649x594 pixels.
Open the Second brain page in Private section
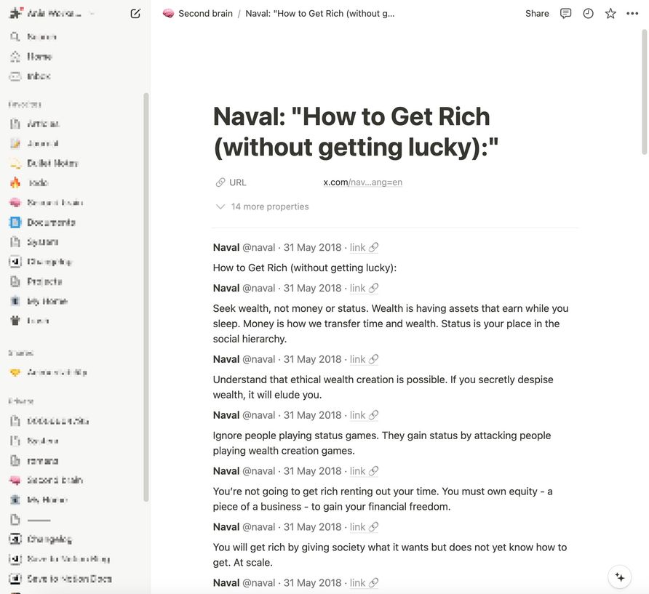point(56,479)
